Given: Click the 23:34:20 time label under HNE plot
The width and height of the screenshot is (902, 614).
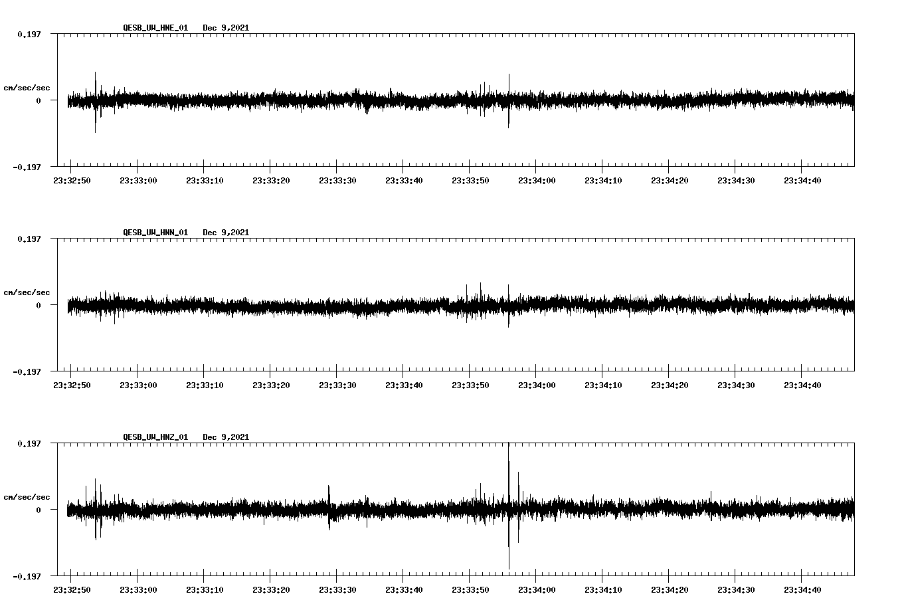Looking at the screenshot, I should coord(669,181).
